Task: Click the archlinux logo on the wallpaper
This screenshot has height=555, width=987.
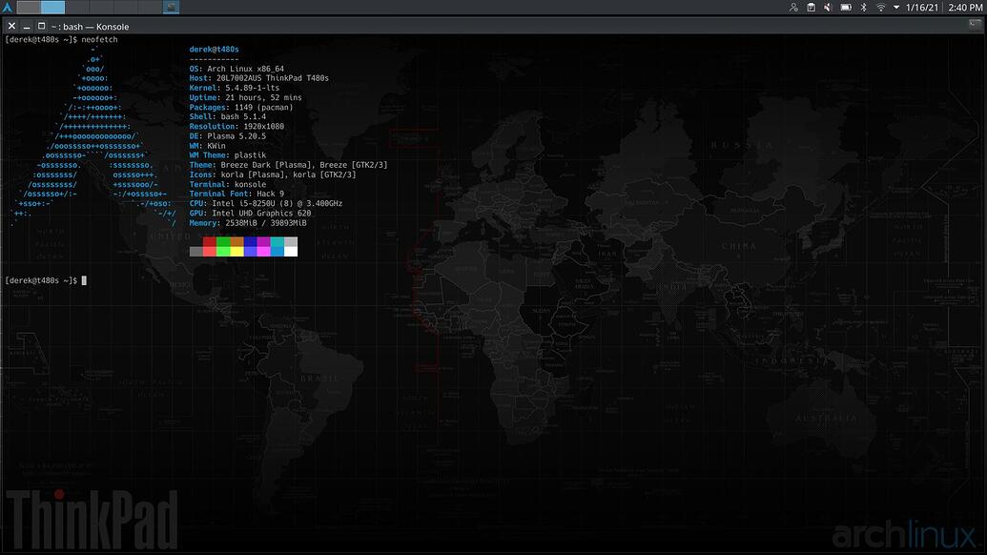Action: click(x=906, y=534)
